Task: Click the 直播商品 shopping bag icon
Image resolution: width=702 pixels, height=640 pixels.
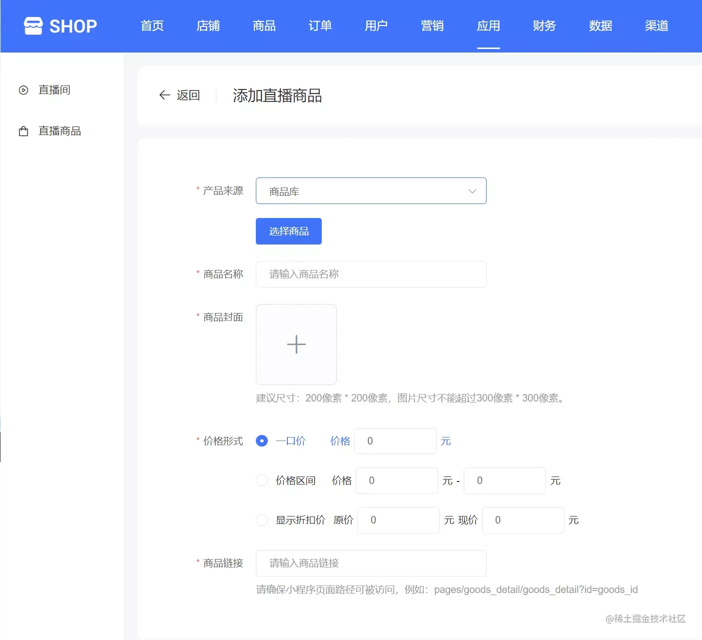Action: point(23,131)
